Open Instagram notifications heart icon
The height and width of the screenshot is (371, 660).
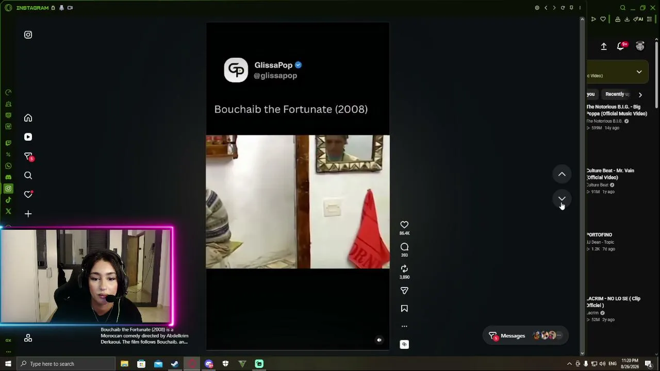[28, 194]
